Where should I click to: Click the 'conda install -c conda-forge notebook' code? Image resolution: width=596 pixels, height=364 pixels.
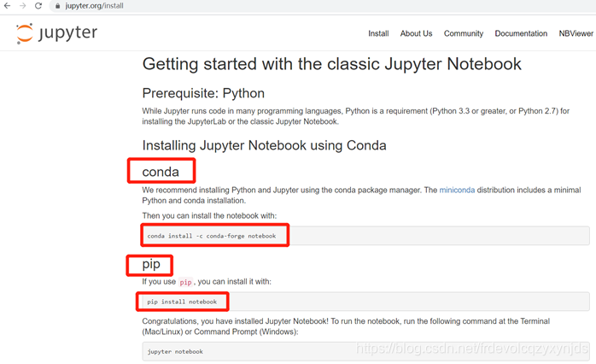pyautogui.click(x=212, y=236)
